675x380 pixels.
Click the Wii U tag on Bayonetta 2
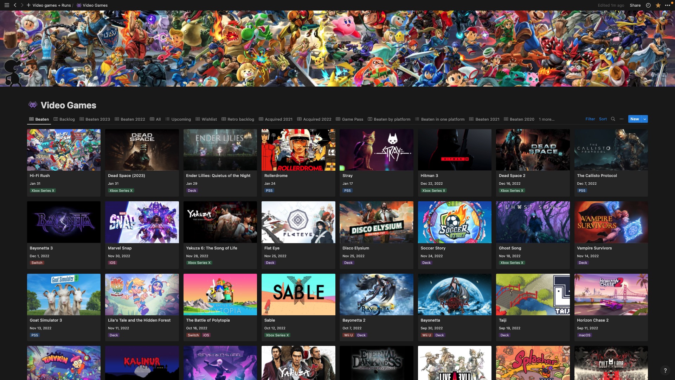(348, 335)
